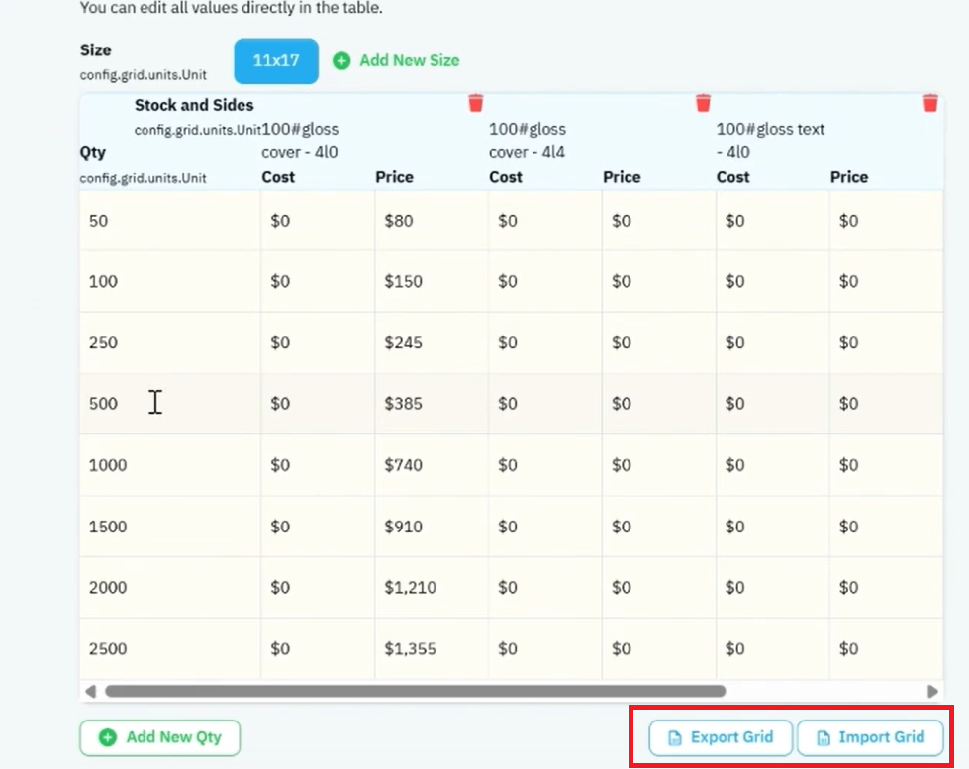
Task: Edit the $910 price cell
Action: pos(431,527)
